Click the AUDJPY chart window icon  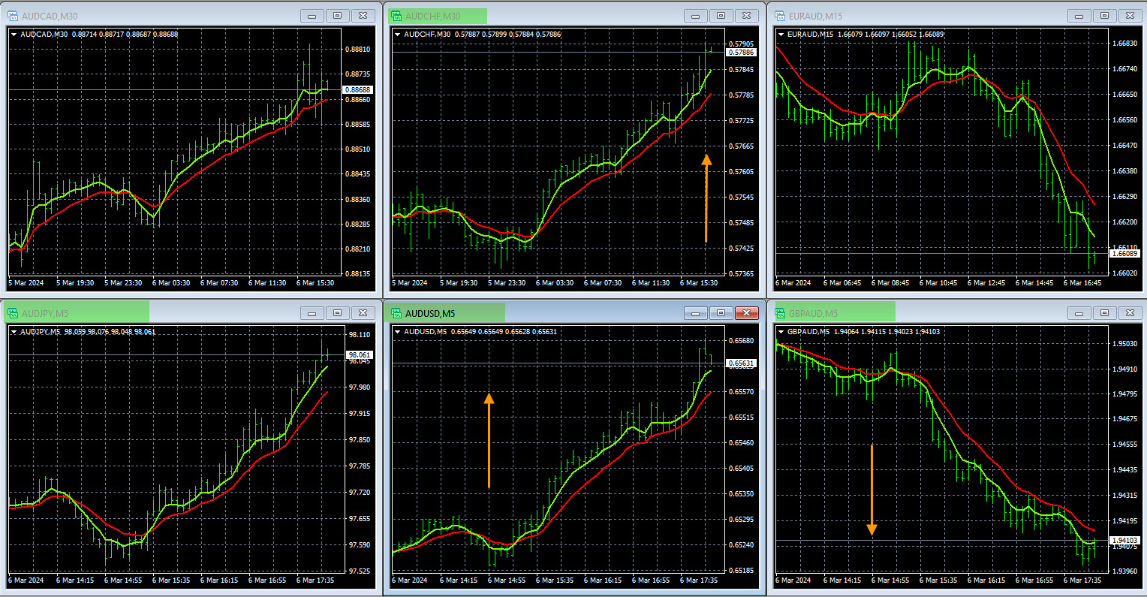pyautogui.click(x=13, y=313)
